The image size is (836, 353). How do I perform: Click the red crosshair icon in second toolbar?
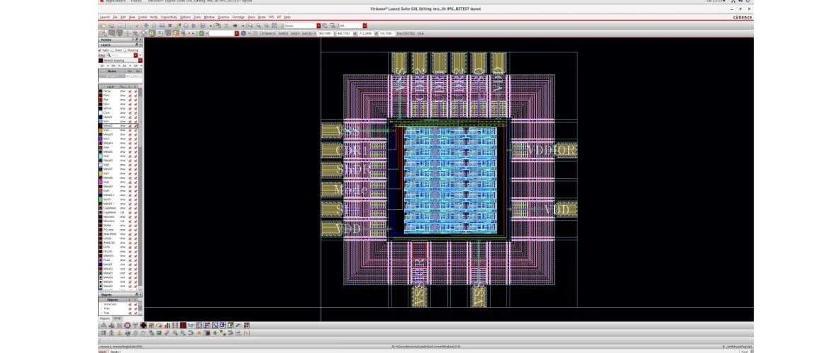point(128,33)
